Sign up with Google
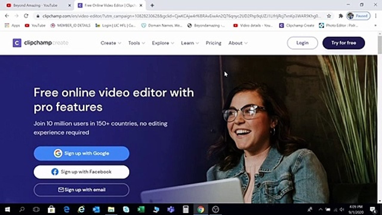The height and width of the screenshot is (215, 382). (81, 153)
